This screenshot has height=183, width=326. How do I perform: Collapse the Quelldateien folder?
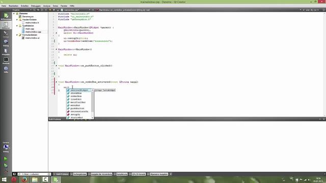tap(17, 26)
